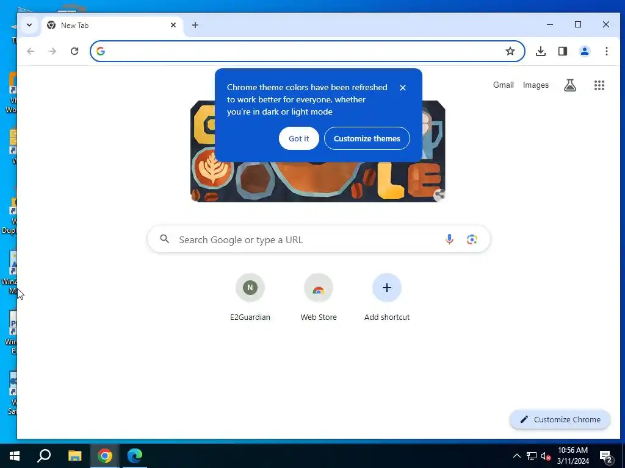Click Chrome icon in taskbar
The width and height of the screenshot is (625, 468).
105,456
